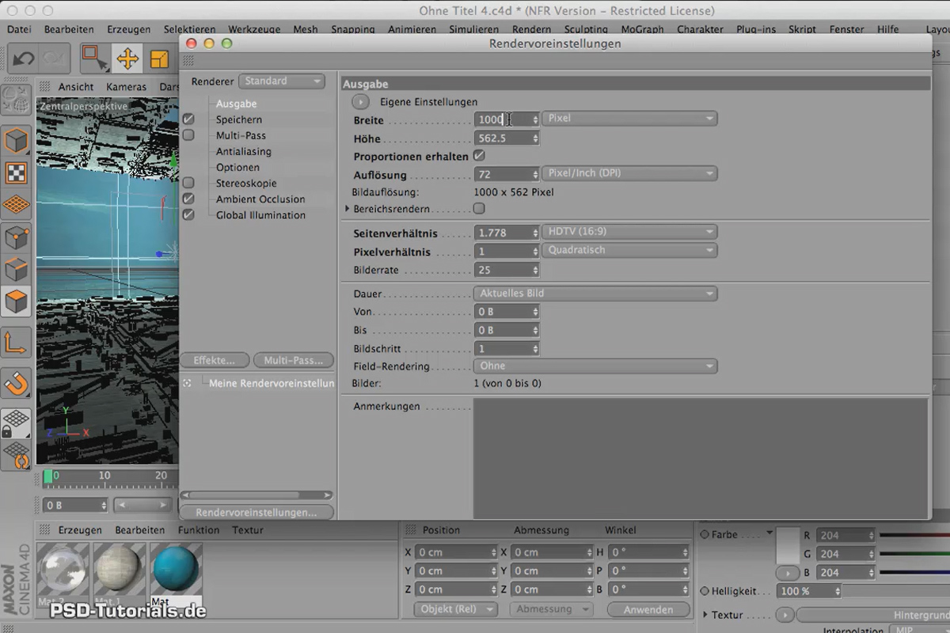The height and width of the screenshot is (633, 950).
Task: Uncheck Proportionen erhalten
Action: (x=479, y=156)
